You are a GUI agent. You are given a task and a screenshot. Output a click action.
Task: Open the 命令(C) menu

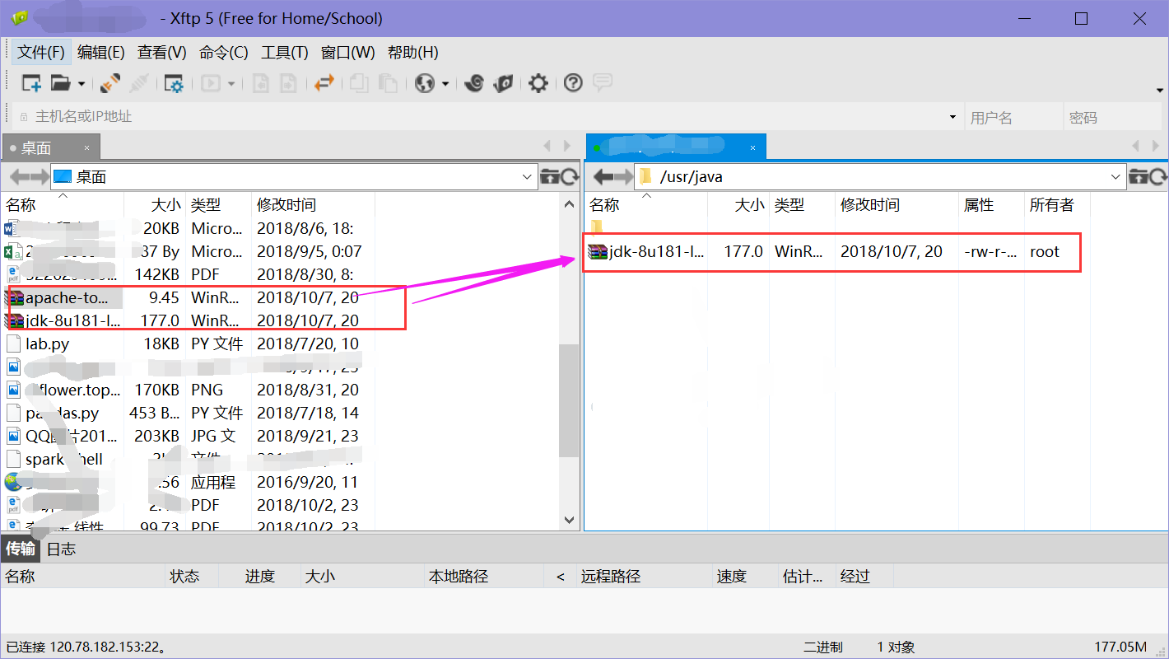click(x=224, y=53)
